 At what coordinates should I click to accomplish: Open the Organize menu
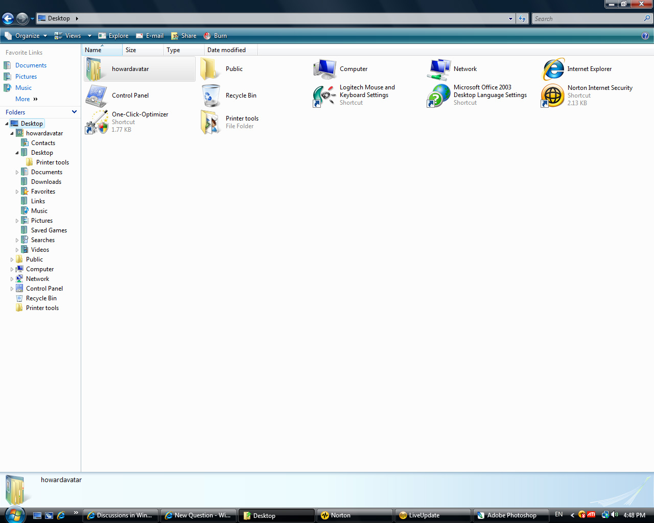tap(26, 36)
